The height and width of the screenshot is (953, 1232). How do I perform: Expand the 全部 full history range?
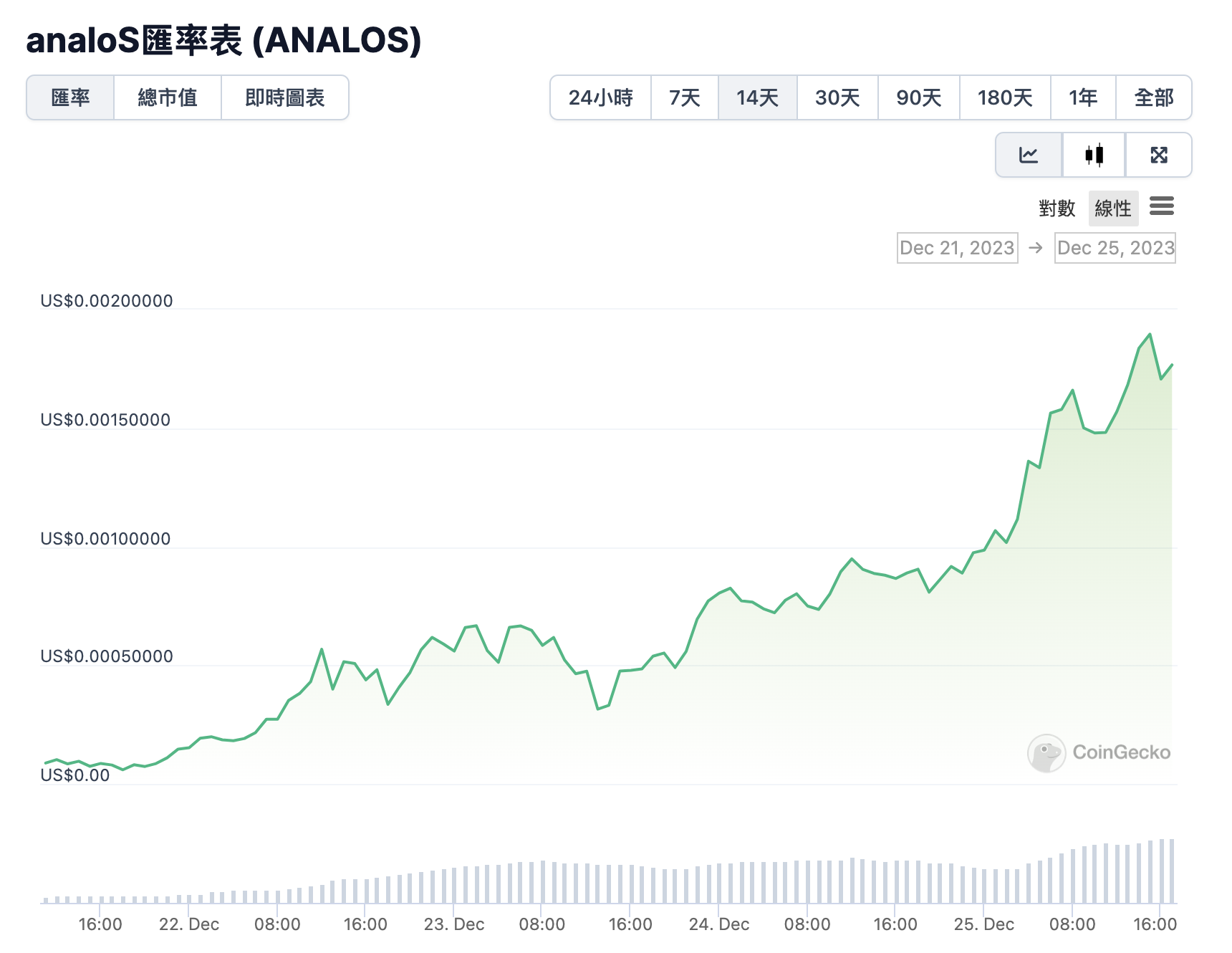1153,98
